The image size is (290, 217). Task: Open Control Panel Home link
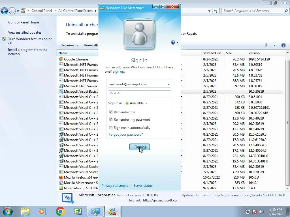(x=24, y=22)
